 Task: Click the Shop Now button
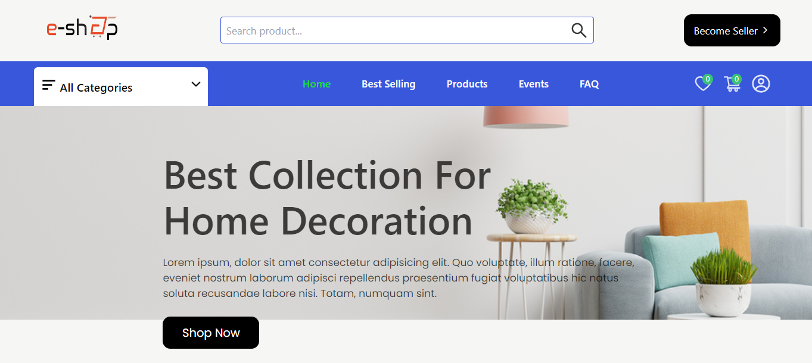pyautogui.click(x=211, y=333)
